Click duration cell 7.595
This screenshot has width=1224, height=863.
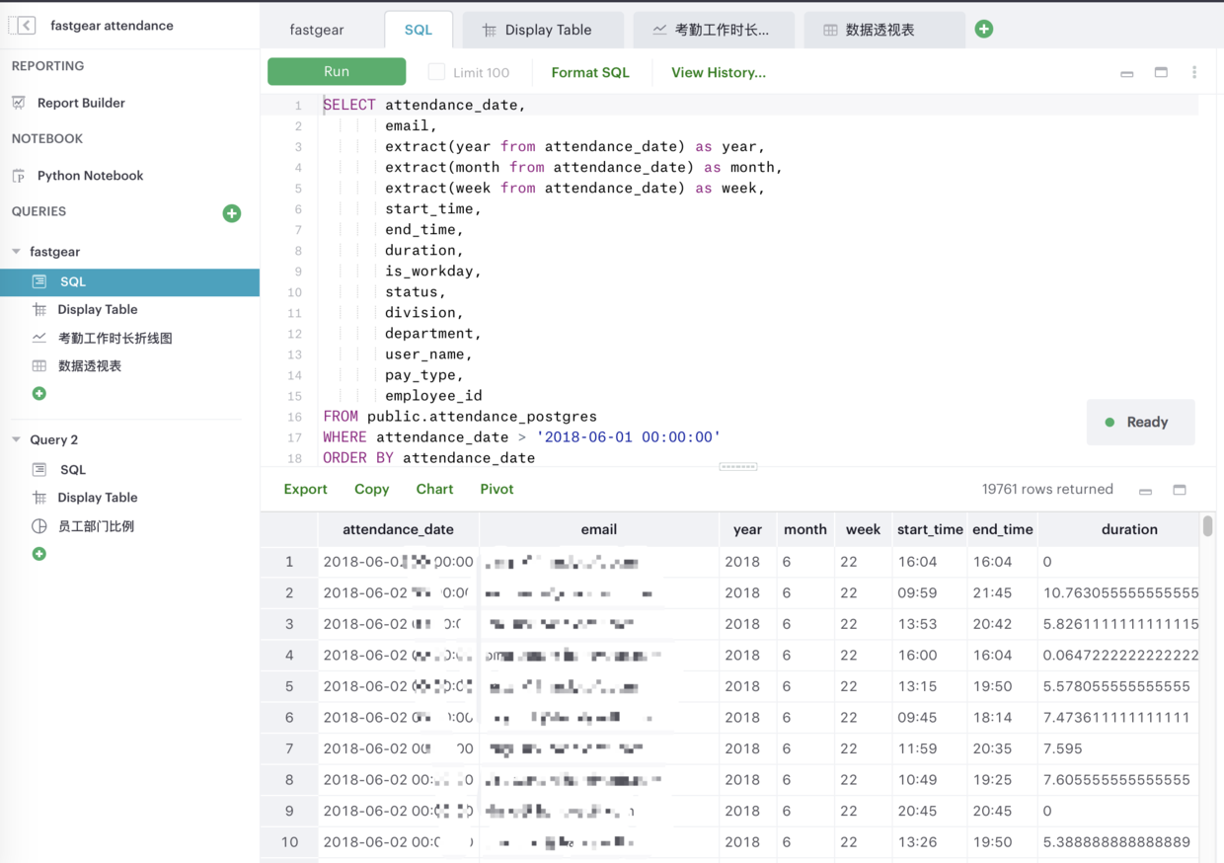coord(1119,748)
